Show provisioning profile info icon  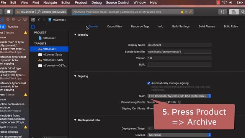click(x=180, y=102)
